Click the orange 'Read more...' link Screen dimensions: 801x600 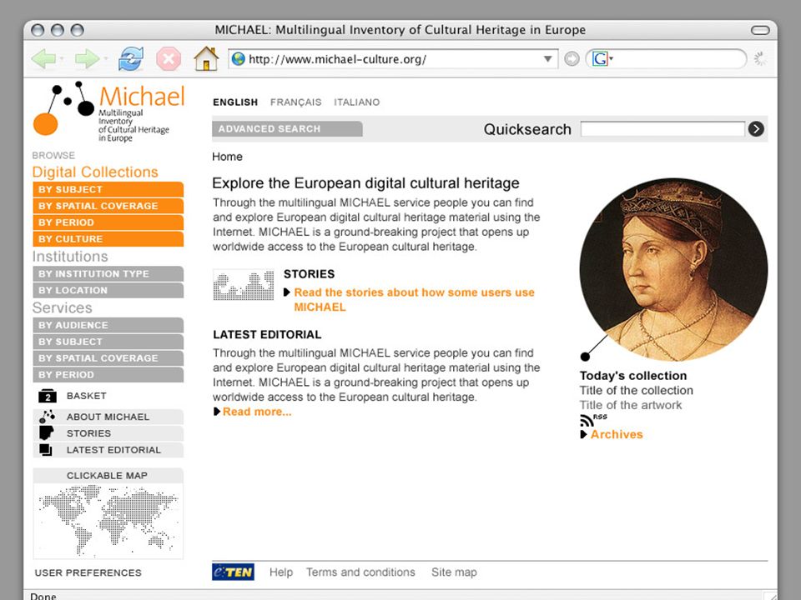(x=257, y=412)
